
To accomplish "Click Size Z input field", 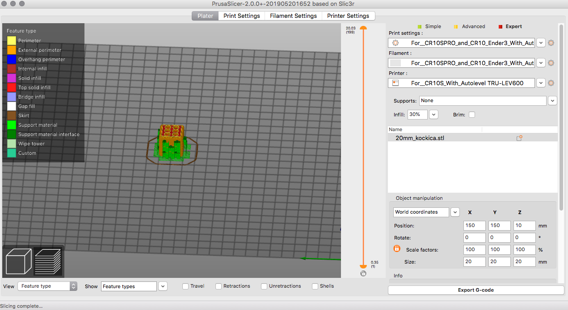I will click(524, 262).
